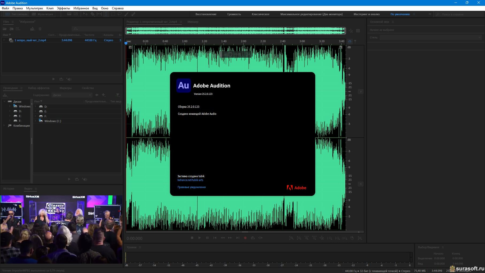Expand E: drive in tree pane

[x=10, y=116]
